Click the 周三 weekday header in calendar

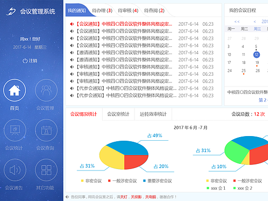tap(257, 29)
